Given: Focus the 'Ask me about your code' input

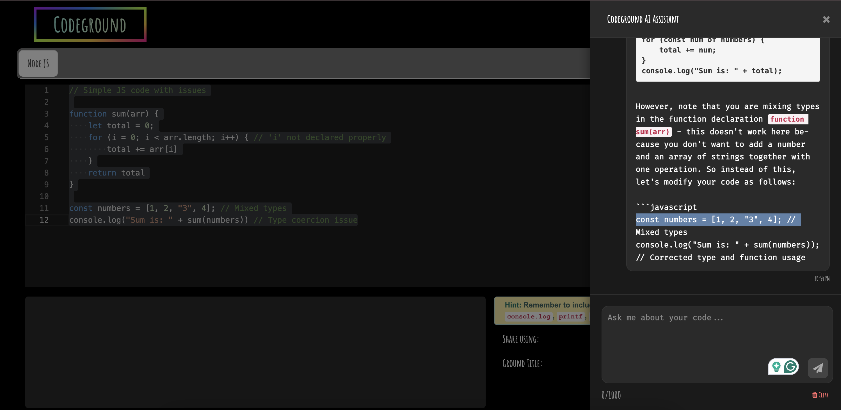Looking at the screenshot, I should (x=717, y=344).
